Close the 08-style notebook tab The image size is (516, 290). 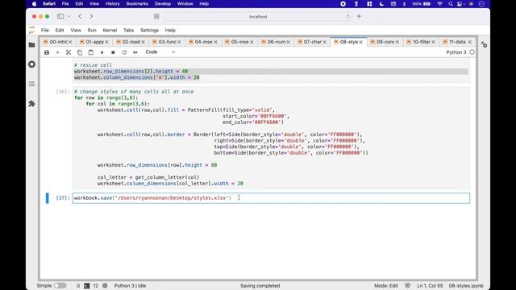coord(361,42)
